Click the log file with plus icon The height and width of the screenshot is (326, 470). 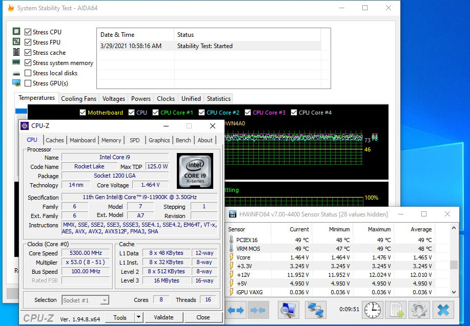(x=396, y=310)
